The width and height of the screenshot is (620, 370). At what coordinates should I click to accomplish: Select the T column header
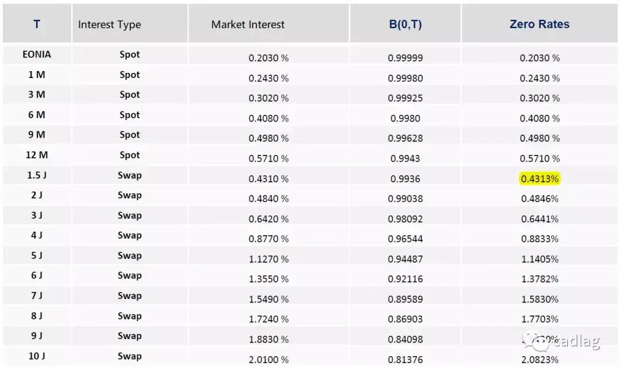click(x=37, y=24)
